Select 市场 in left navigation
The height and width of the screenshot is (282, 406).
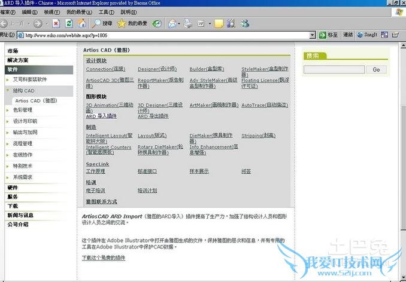13,51
